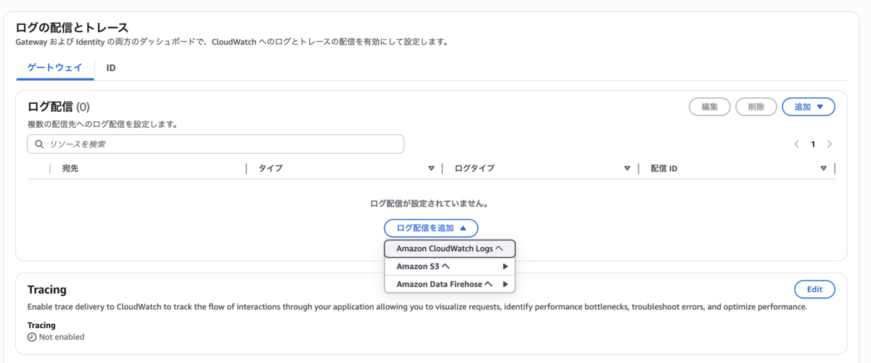Switch to the ID tab
The width and height of the screenshot is (871, 363).
click(111, 68)
